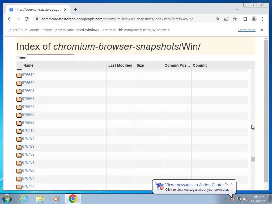Screen dimensions: 272x204
Task: Click folder icon beside 676619
Action: point(19,75)
